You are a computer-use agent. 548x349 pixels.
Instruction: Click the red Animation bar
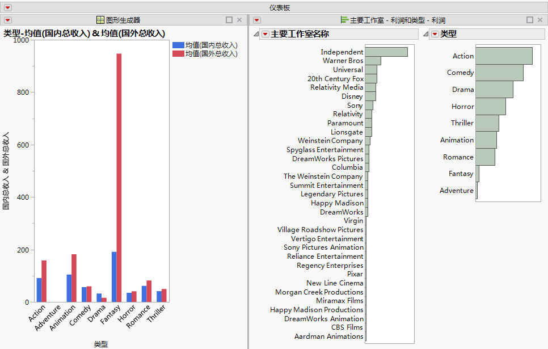74,278
